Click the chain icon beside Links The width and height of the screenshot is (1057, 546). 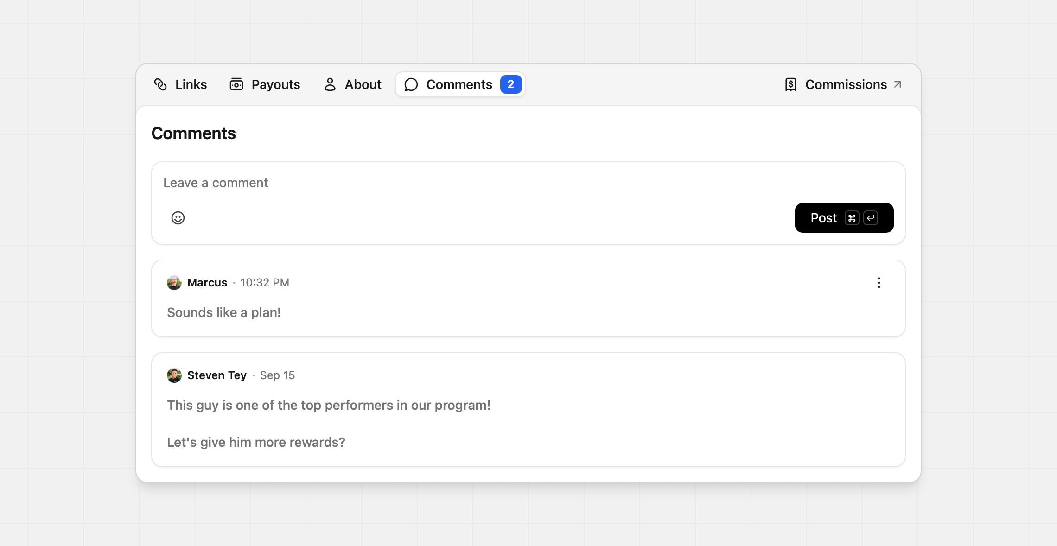(x=160, y=84)
